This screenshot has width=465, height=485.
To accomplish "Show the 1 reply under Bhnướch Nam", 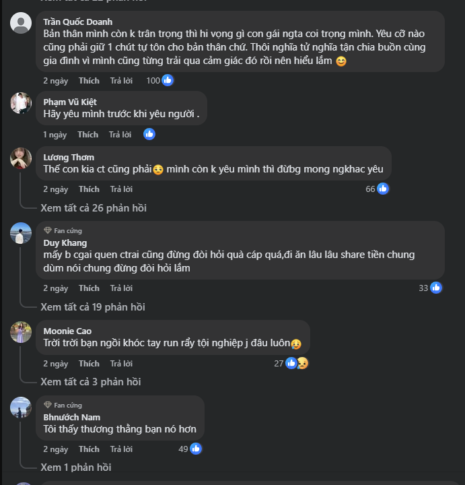I will [76, 467].
